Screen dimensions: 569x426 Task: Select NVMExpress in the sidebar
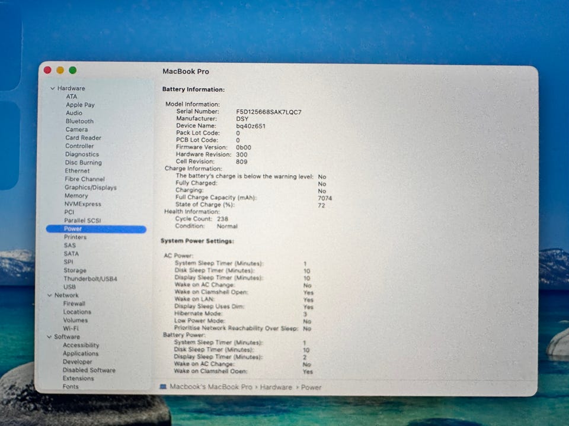tap(82, 204)
